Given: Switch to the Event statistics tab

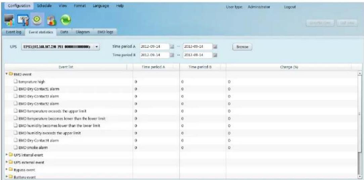Looking at the screenshot, I should (41, 33).
